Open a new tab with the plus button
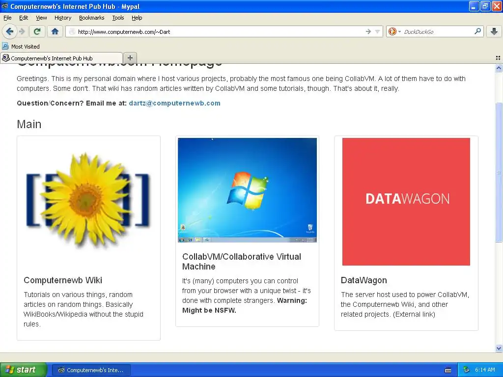The image size is (503, 377). (130, 58)
